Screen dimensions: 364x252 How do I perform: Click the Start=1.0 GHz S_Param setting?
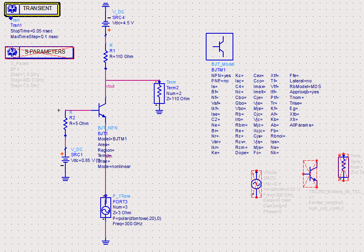click(25, 75)
